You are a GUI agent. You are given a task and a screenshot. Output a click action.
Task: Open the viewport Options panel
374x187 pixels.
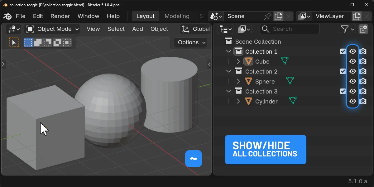pos(190,42)
